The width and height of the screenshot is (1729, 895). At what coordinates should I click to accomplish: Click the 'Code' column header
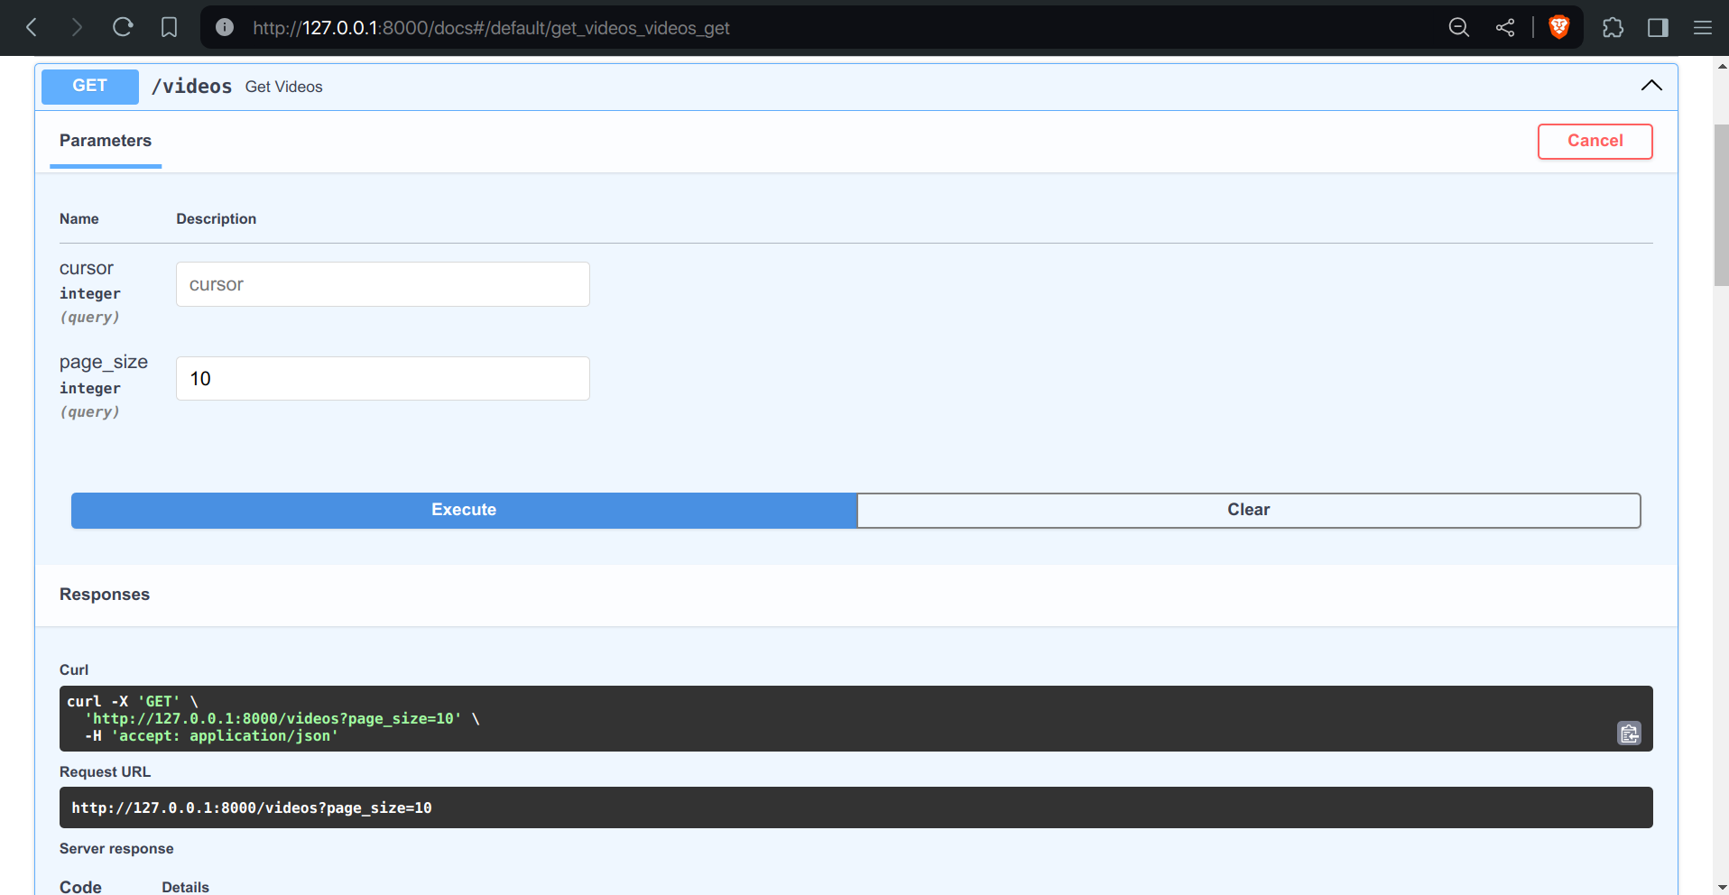pyautogui.click(x=80, y=887)
